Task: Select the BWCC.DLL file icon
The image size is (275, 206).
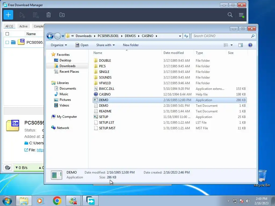Action: tap(96, 89)
